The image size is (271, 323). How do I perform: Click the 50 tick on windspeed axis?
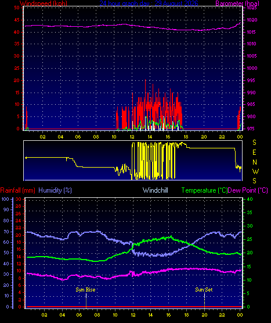point(17,8)
